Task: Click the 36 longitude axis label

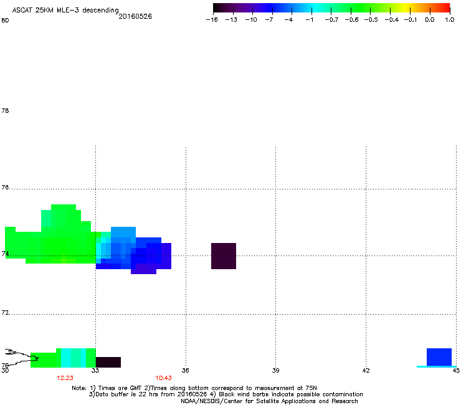Action: [x=185, y=371]
